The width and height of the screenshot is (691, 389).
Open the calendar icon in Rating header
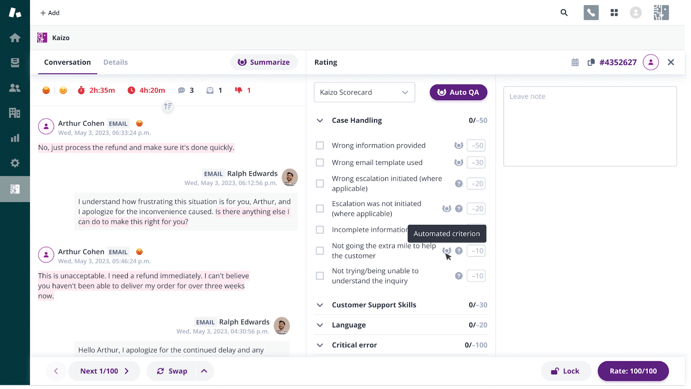pyautogui.click(x=575, y=62)
